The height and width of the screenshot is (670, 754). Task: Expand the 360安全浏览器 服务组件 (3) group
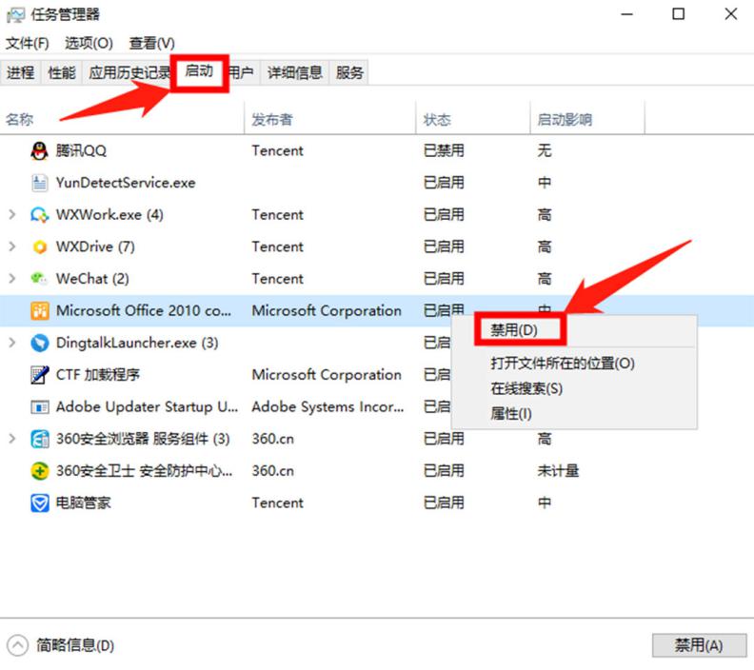[12, 439]
